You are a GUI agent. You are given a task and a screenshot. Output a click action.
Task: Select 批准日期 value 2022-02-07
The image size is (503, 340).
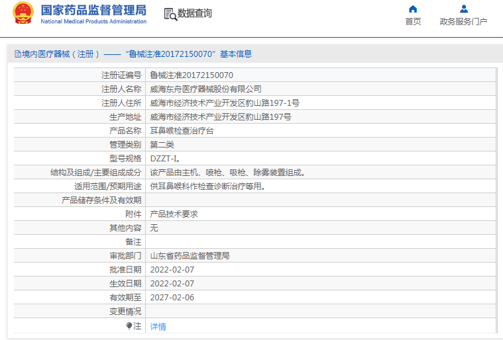[172, 270]
